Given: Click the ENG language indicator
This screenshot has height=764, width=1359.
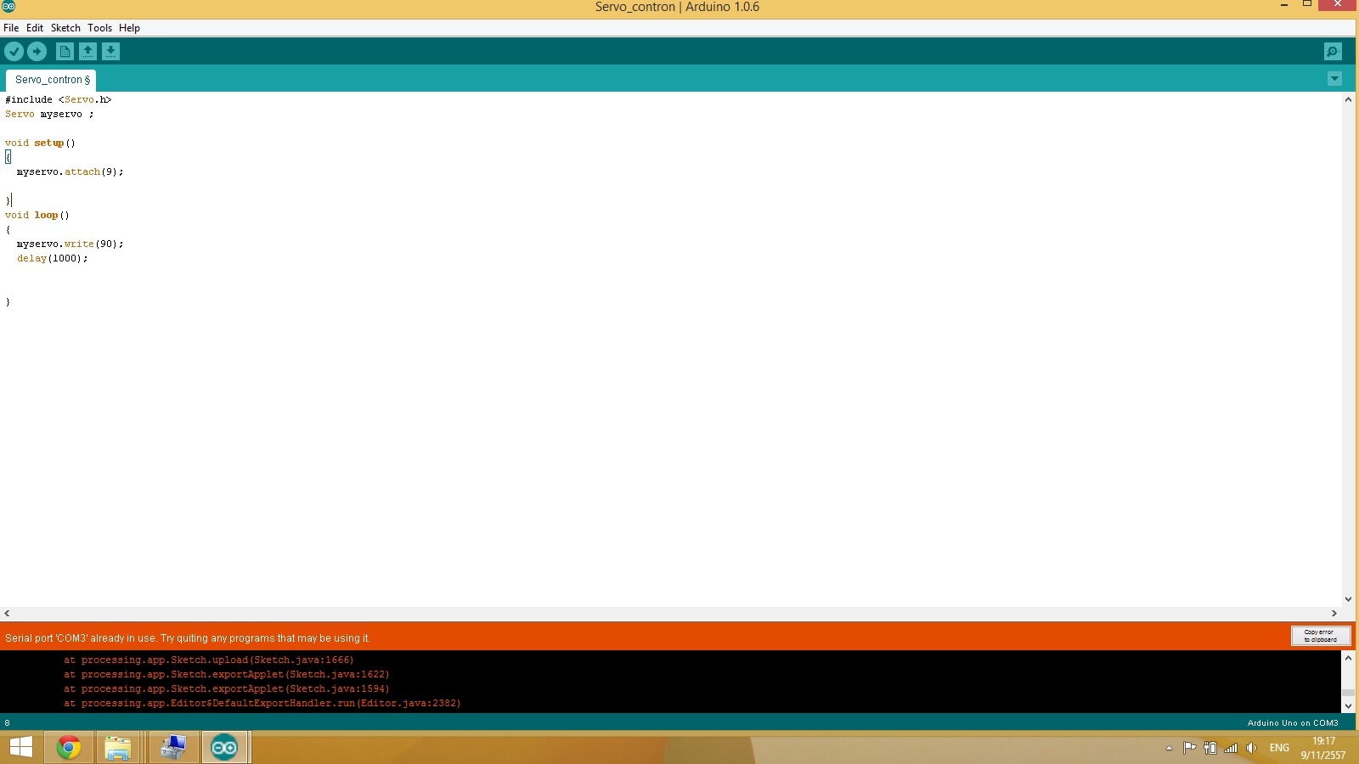Looking at the screenshot, I should click(1279, 748).
